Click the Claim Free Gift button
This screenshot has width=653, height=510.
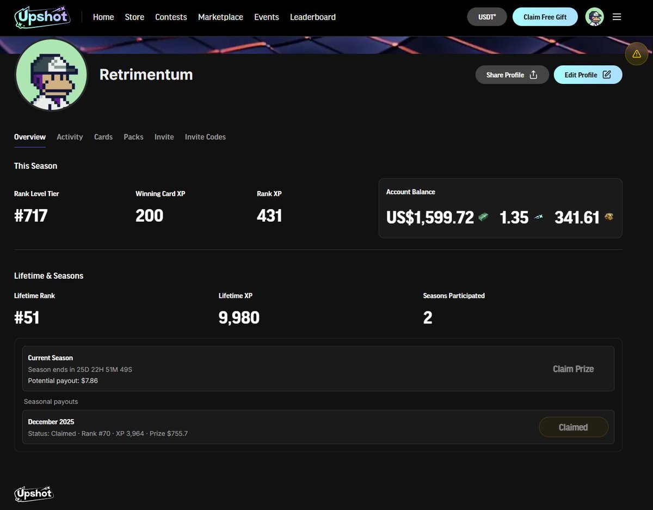(x=545, y=17)
